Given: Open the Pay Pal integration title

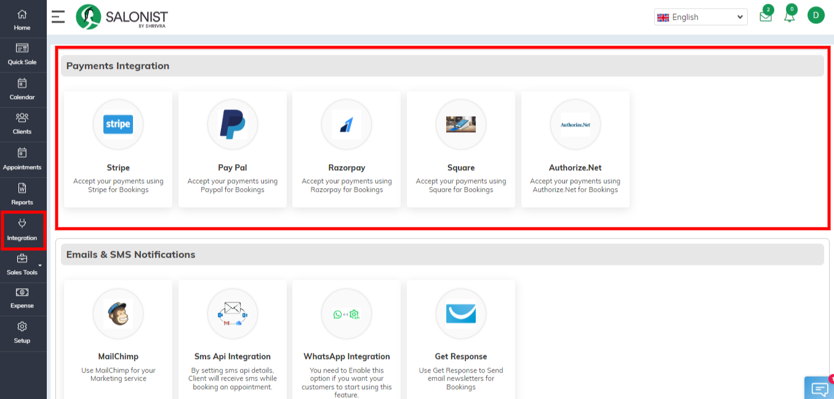Looking at the screenshot, I should point(233,168).
